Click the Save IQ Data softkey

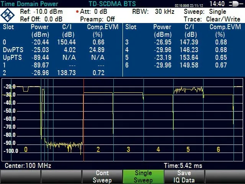click(x=184, y=177)
